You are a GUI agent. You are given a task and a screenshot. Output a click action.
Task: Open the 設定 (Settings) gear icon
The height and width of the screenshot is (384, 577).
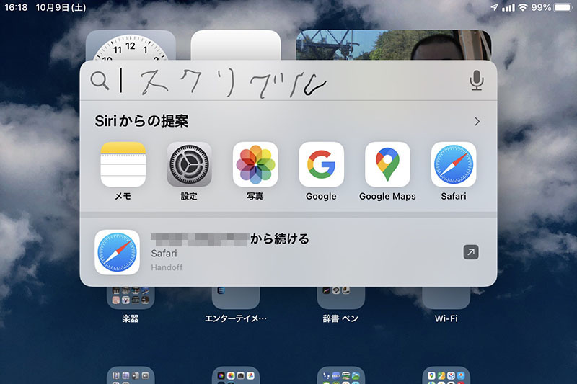coord(189,164)
